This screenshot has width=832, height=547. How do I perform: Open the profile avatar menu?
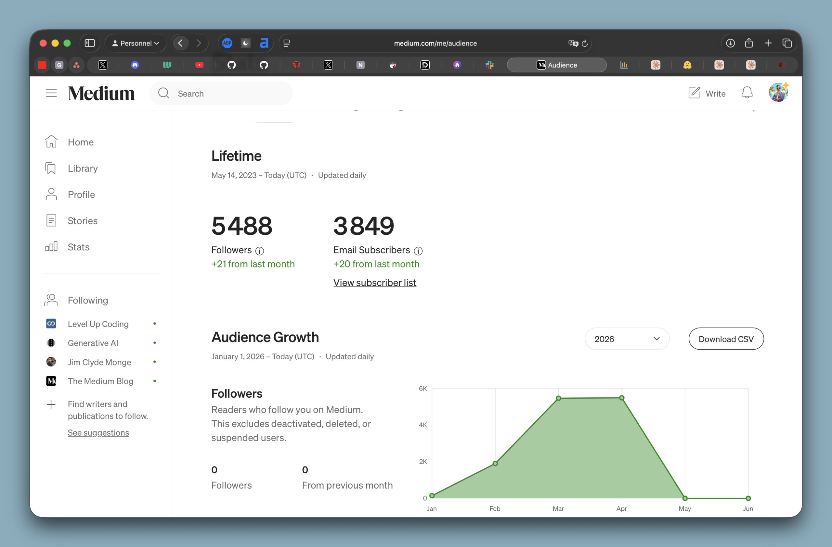tap(778, 93)
